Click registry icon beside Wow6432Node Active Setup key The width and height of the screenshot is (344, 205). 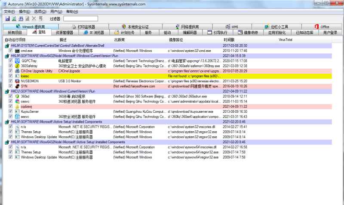point(7,142)
